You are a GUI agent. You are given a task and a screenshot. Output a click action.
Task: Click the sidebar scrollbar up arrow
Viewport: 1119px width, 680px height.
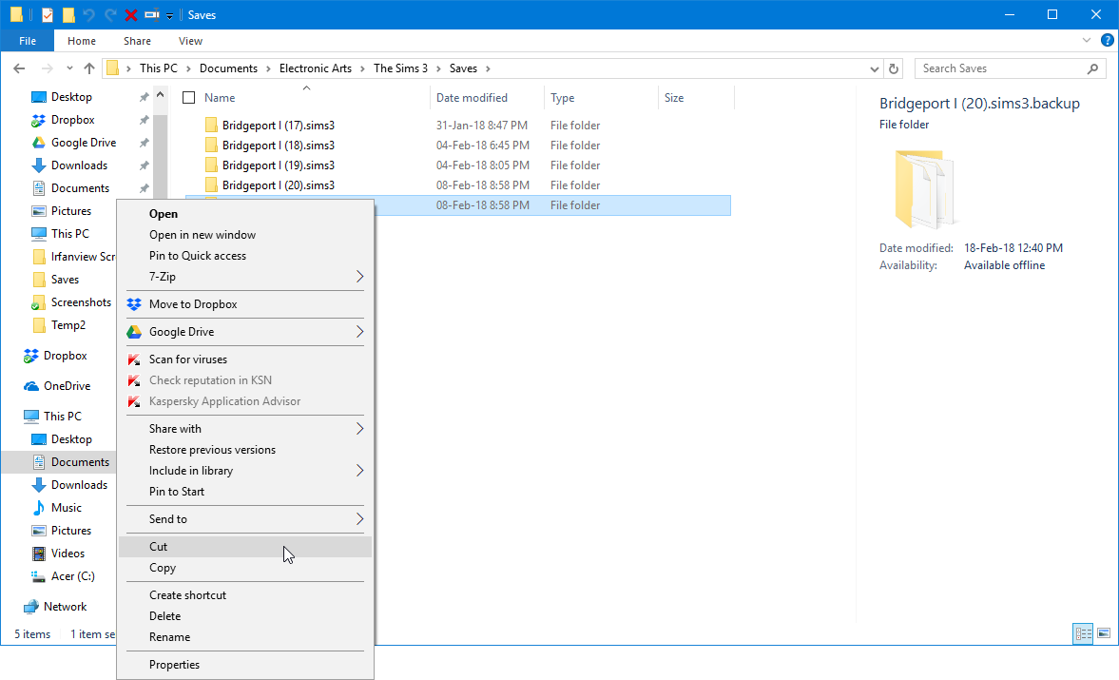pos(160,95)
